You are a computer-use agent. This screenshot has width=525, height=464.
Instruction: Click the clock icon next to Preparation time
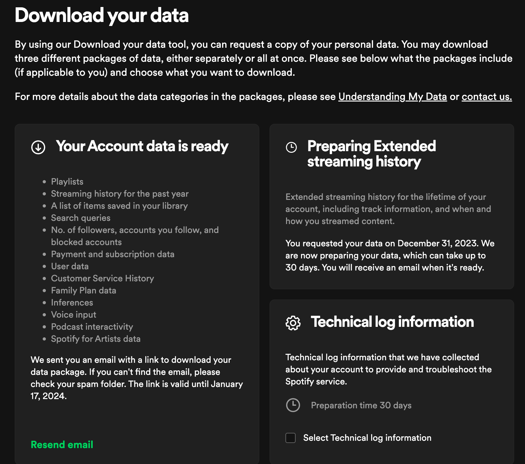point(293,405)
